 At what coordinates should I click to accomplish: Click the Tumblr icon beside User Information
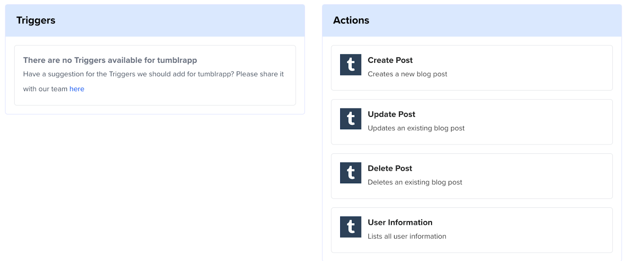tap(350, 227)
